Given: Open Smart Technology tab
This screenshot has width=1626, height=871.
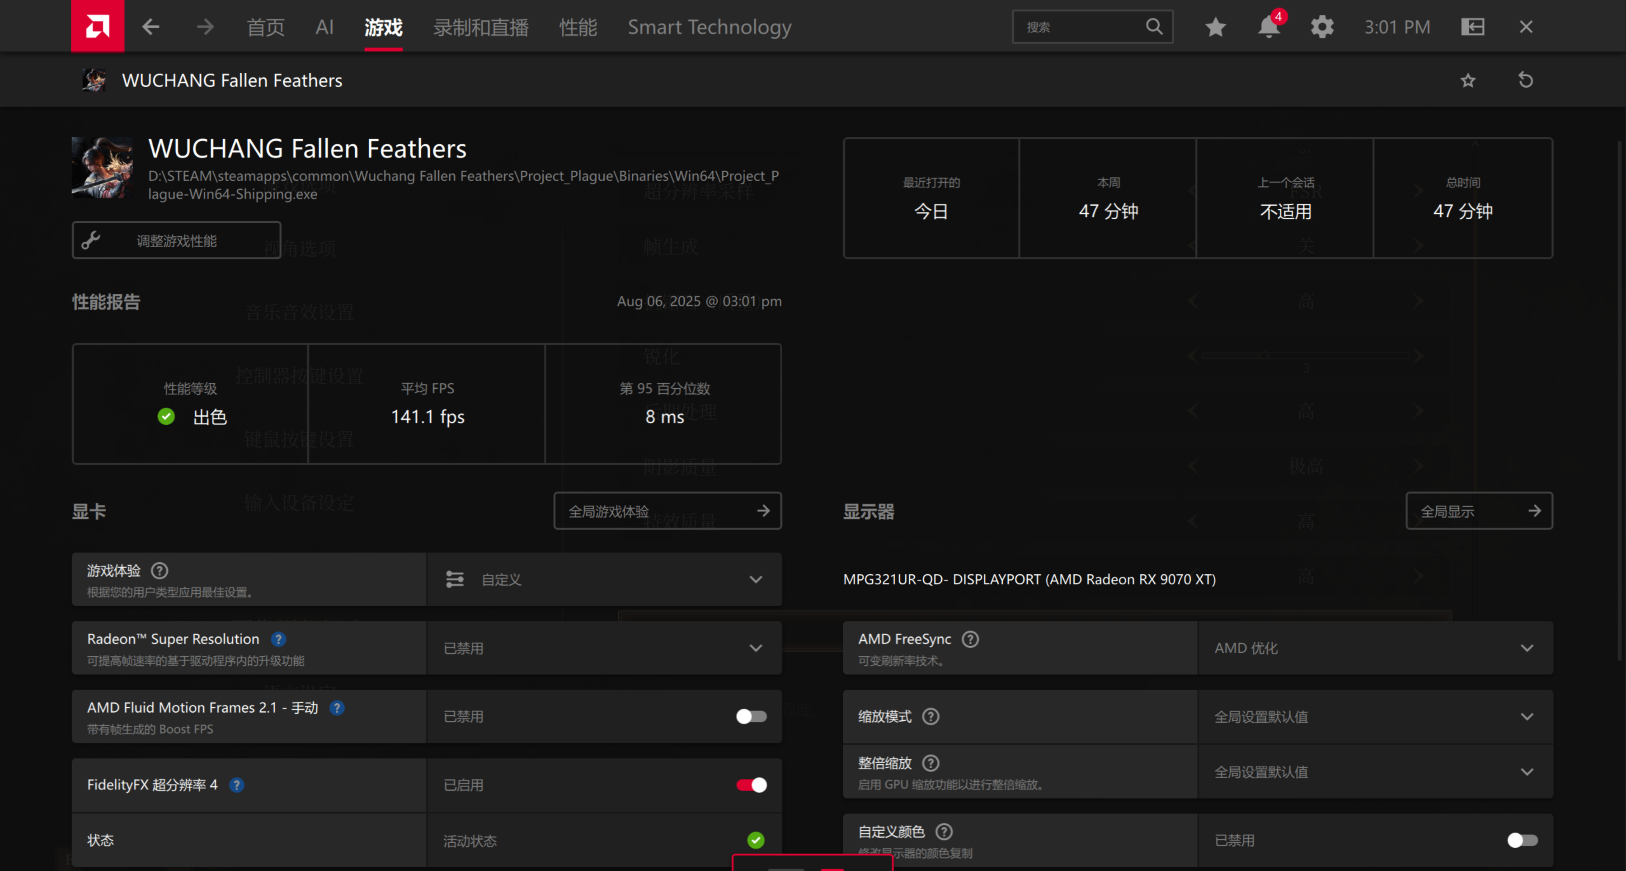Looking at the screenshot, I should click(709, 27).
